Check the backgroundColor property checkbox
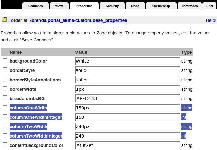 click(x=5, y=60)
